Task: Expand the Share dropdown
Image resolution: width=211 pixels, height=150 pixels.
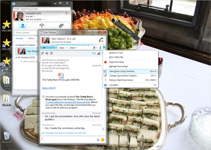Action: (73, 48)
